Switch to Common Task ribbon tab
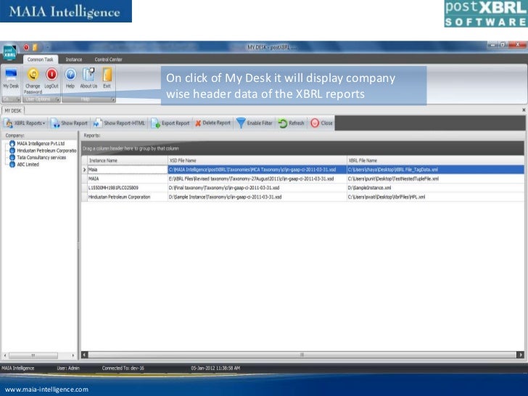The height and width of the screenshot is (396, 528). 40,59
